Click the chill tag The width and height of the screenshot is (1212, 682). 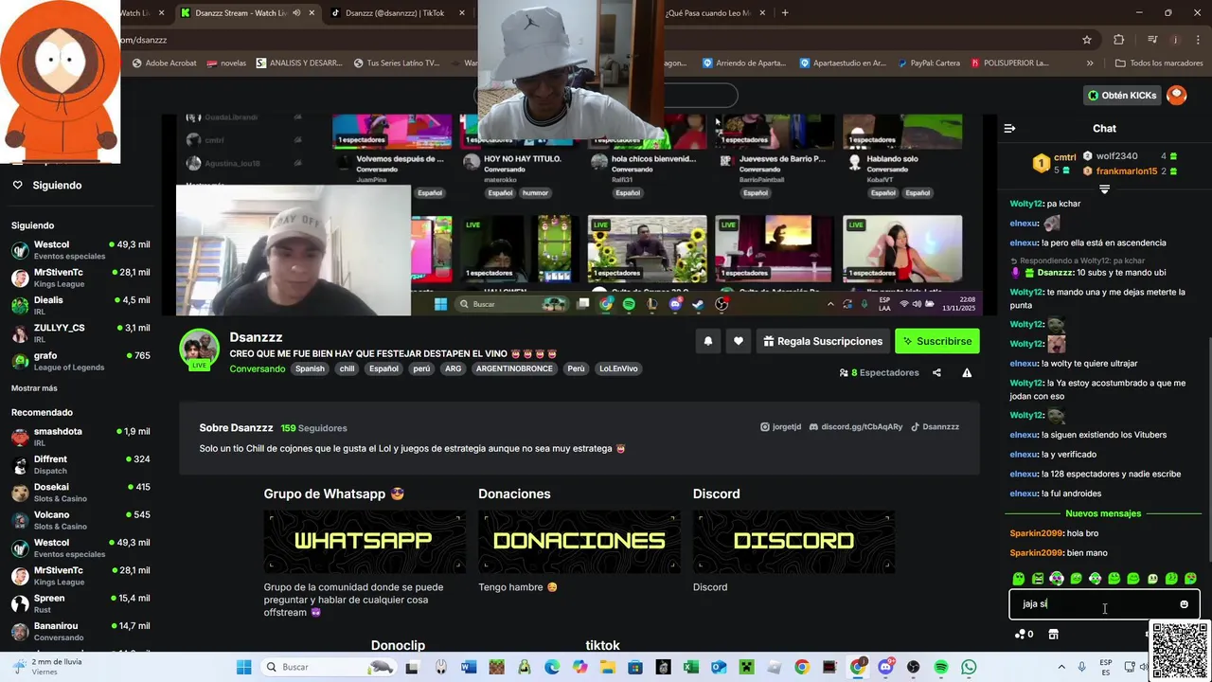[347, 368]
